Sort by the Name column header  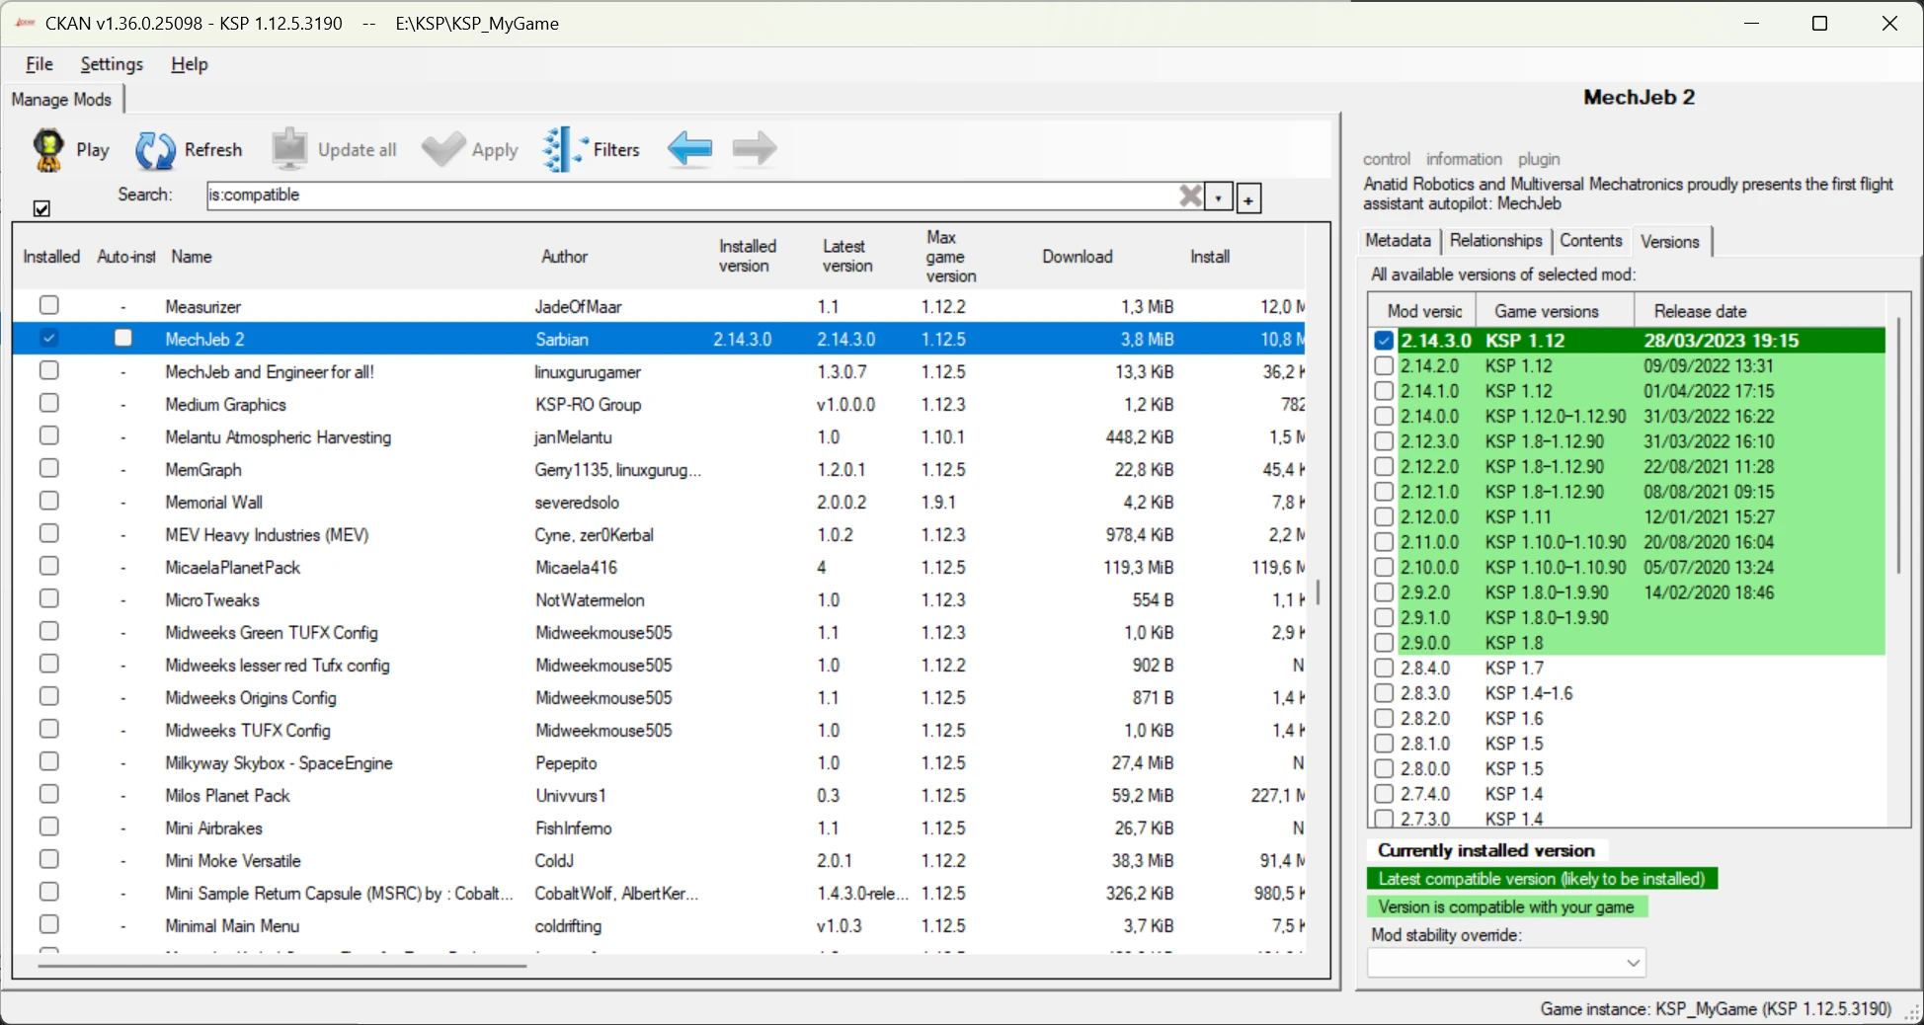pyautogui.click(x=192, y=257)
